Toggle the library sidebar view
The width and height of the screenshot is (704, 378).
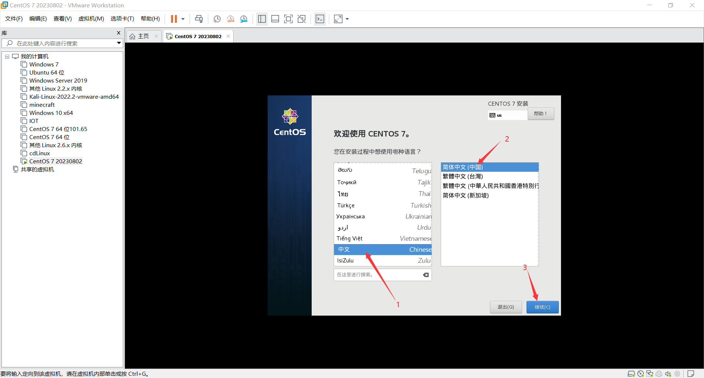262,19
